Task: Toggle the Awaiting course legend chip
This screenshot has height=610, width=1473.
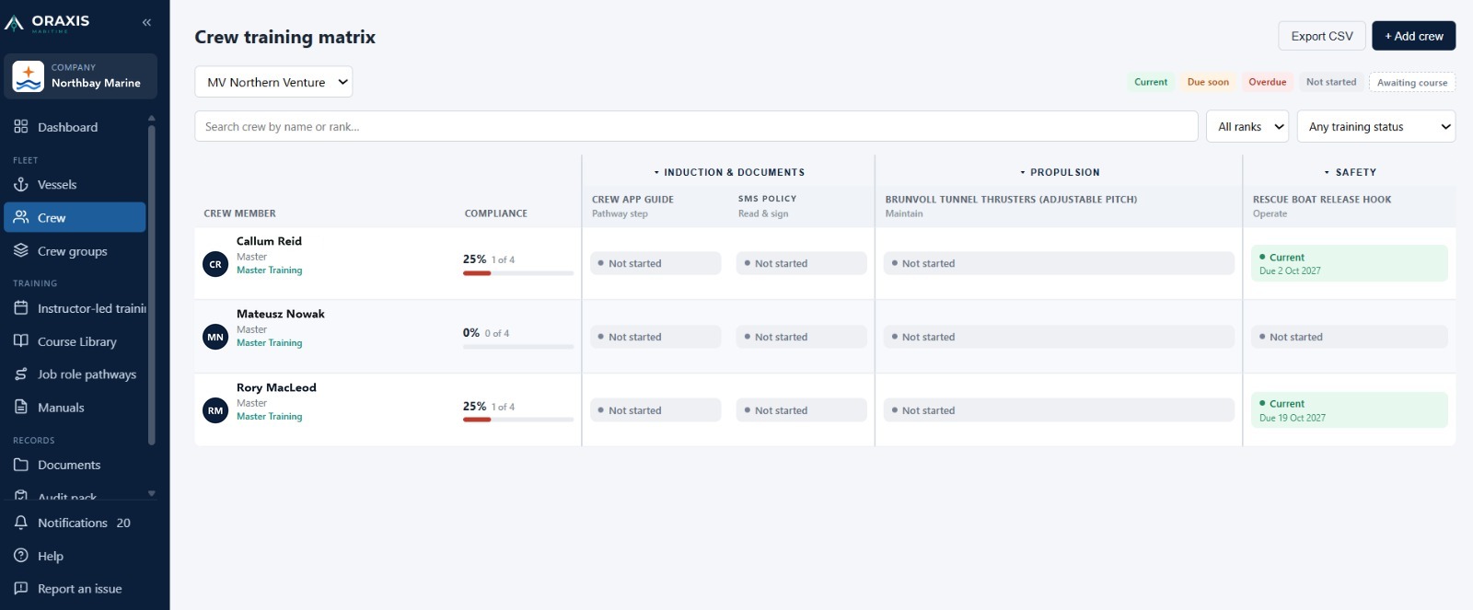Action: coord(1412,82)
